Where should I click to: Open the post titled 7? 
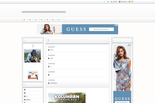tap(51, 66)
